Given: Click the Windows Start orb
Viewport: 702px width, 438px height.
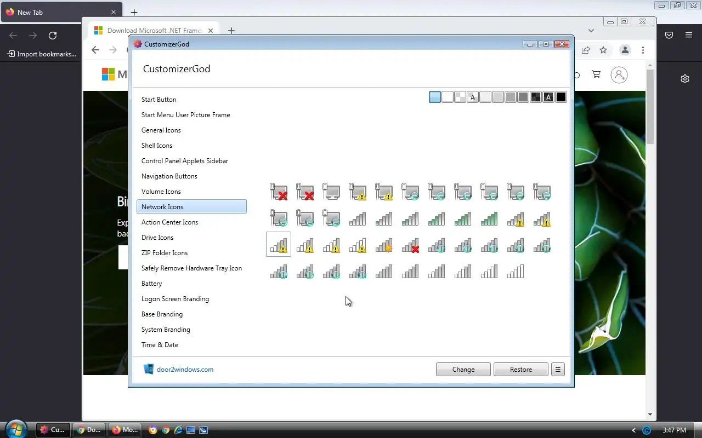Looking at the screenshot, I should (16, 429).
